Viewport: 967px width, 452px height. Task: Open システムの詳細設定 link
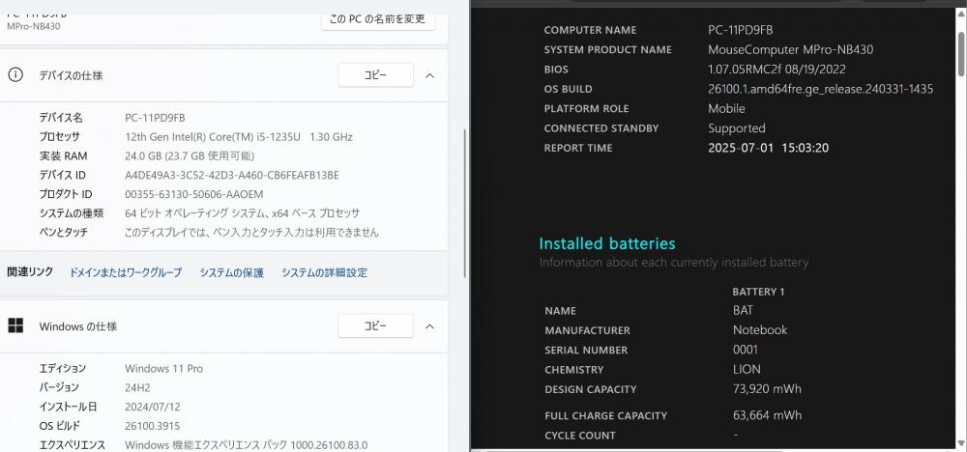(324, 272)
